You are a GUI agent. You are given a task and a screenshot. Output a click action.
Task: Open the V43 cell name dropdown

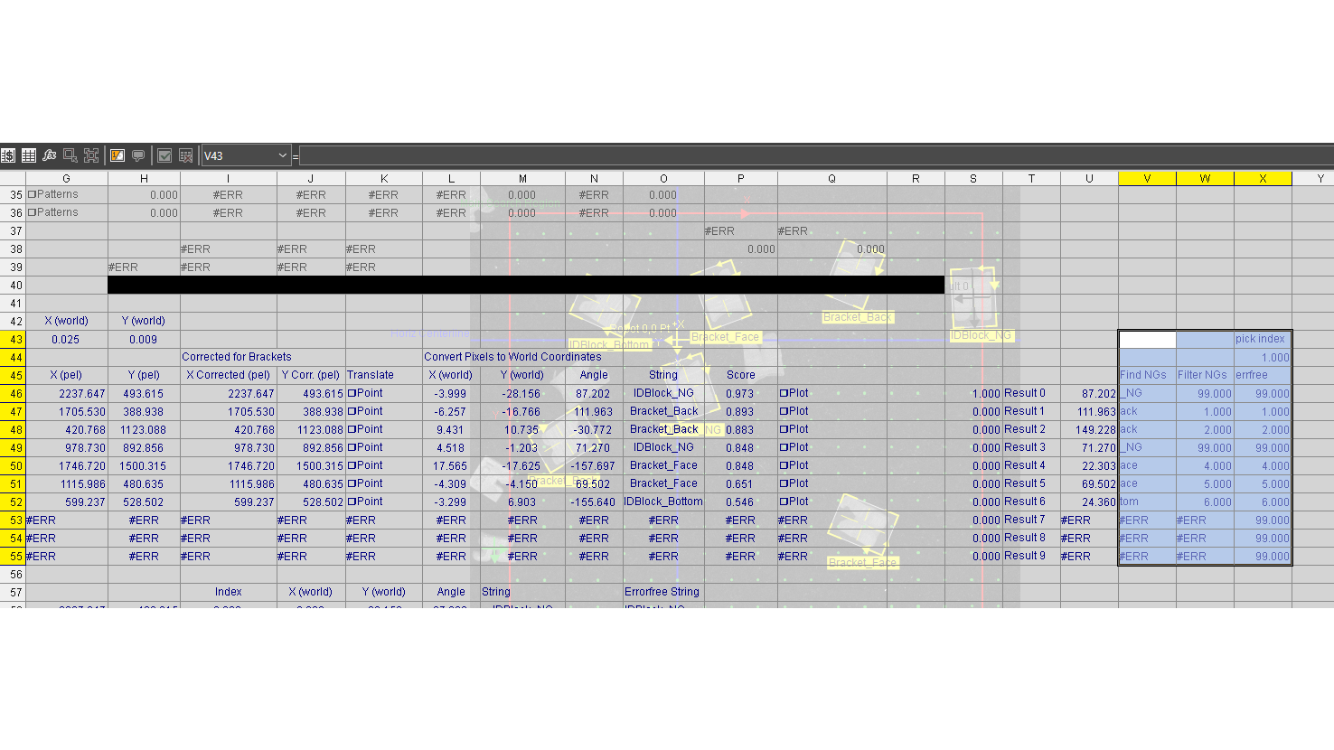[x=281, y=155]
